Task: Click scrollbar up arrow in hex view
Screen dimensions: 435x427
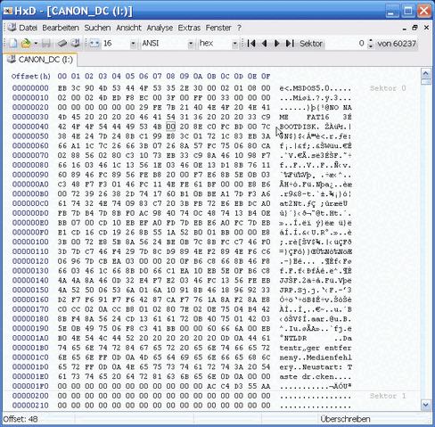Action: (x=426, y=73)
